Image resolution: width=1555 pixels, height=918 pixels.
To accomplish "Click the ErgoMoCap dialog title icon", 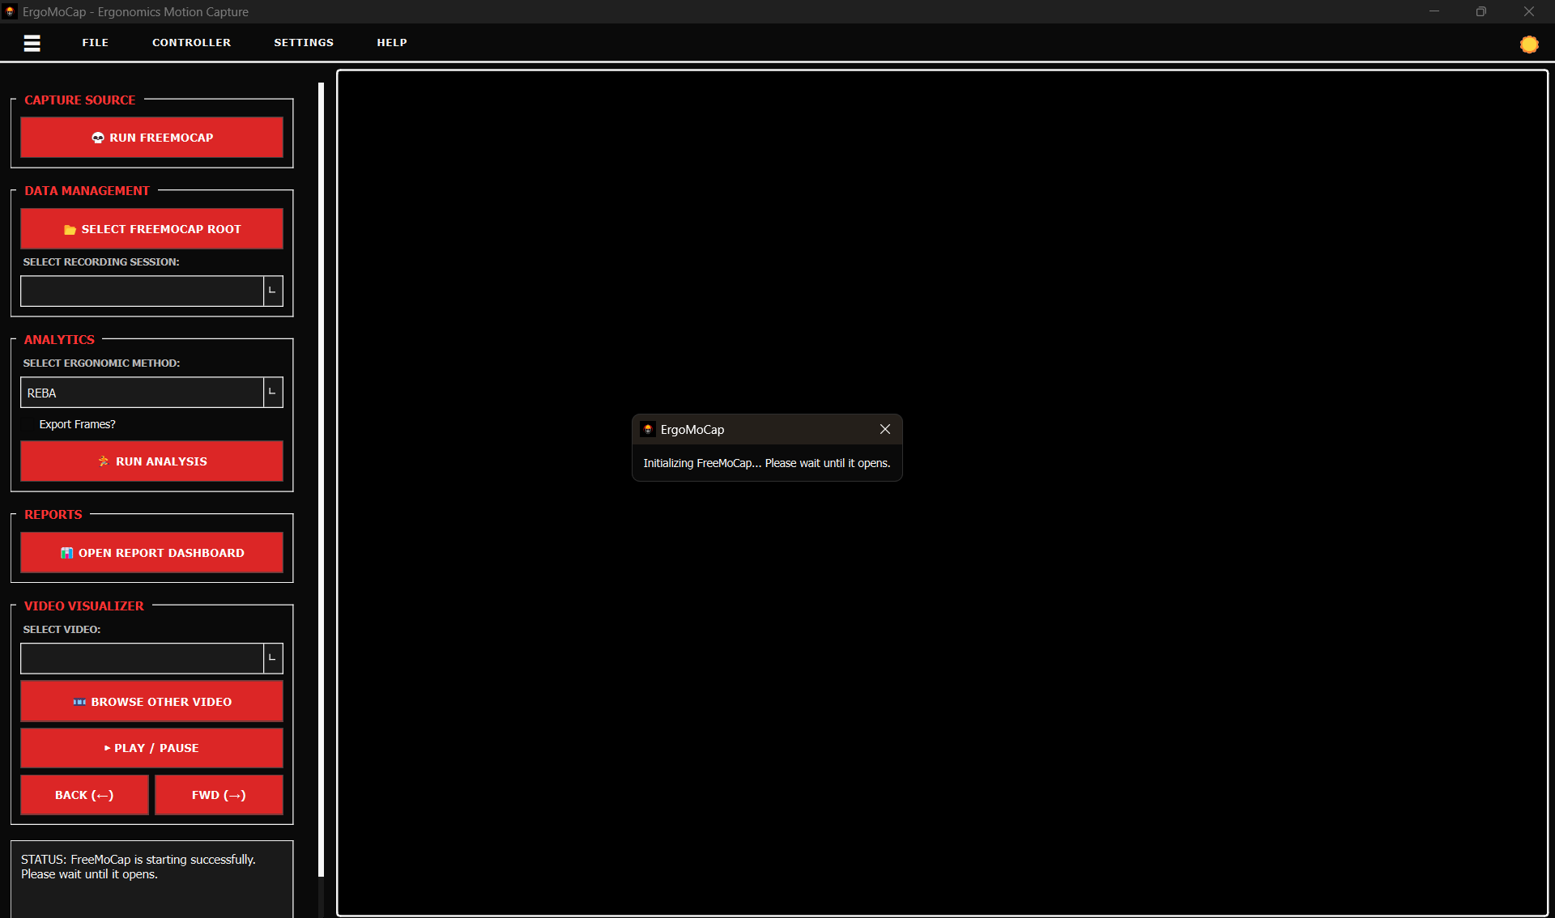I will (x=648, y=429).
